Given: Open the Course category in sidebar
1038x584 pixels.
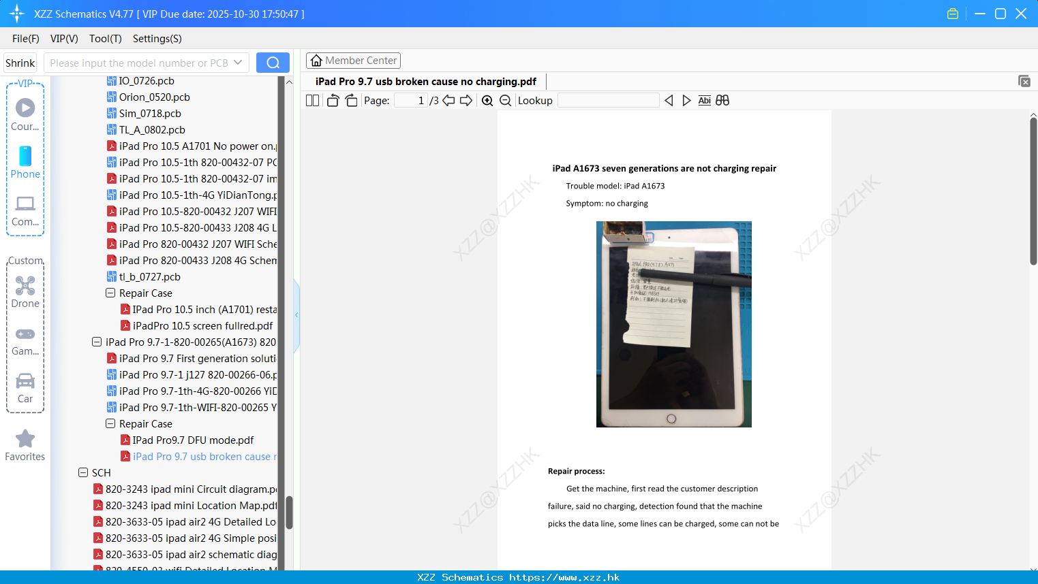Looking at the screenshot, I should coord(25,115).
